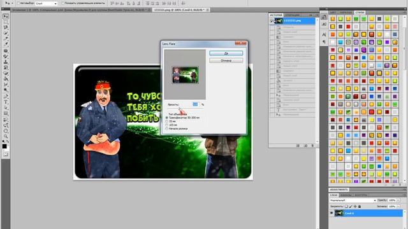Image resolution: width=408 pixels, height=229 pixels.
Task: Check Показать управляющие элементы option
Action: (62, 3)
